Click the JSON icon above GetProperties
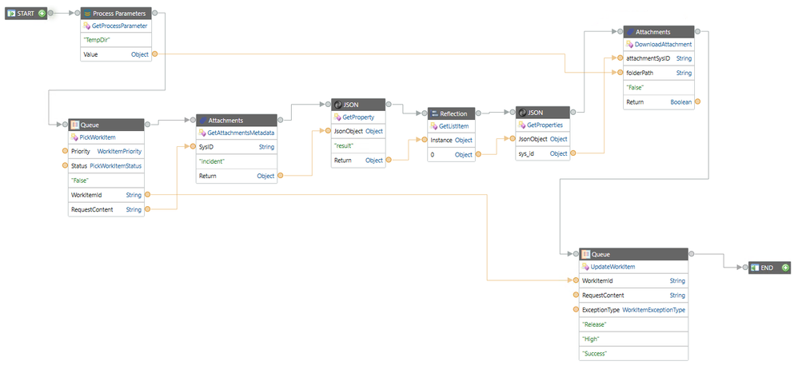 click(522, 113)
